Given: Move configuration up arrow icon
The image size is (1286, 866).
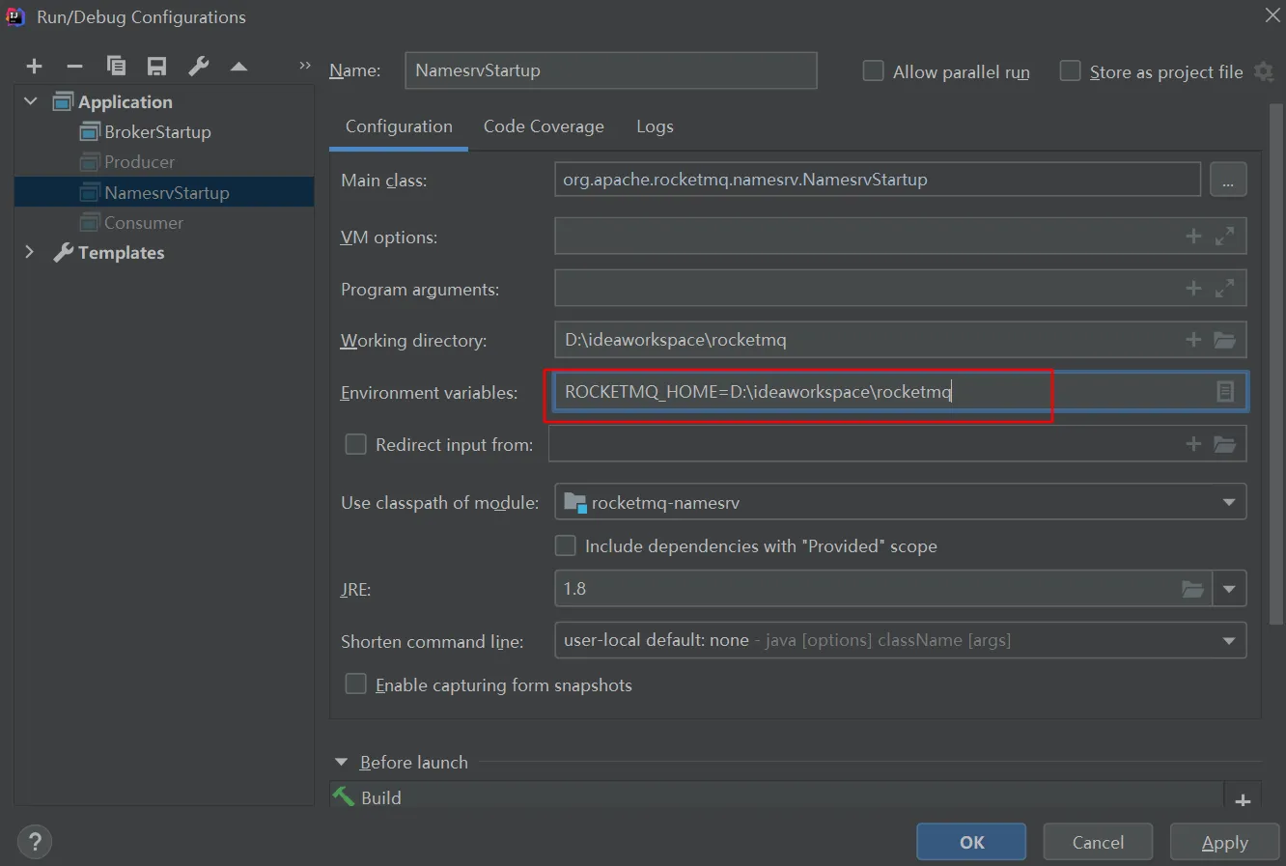Looking at the screenshot, I should 238,67.
